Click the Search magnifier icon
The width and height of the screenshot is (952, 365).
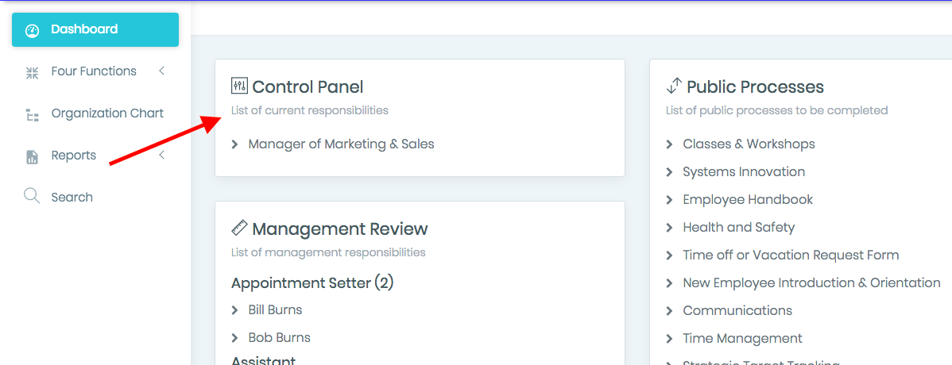[32, 197]
